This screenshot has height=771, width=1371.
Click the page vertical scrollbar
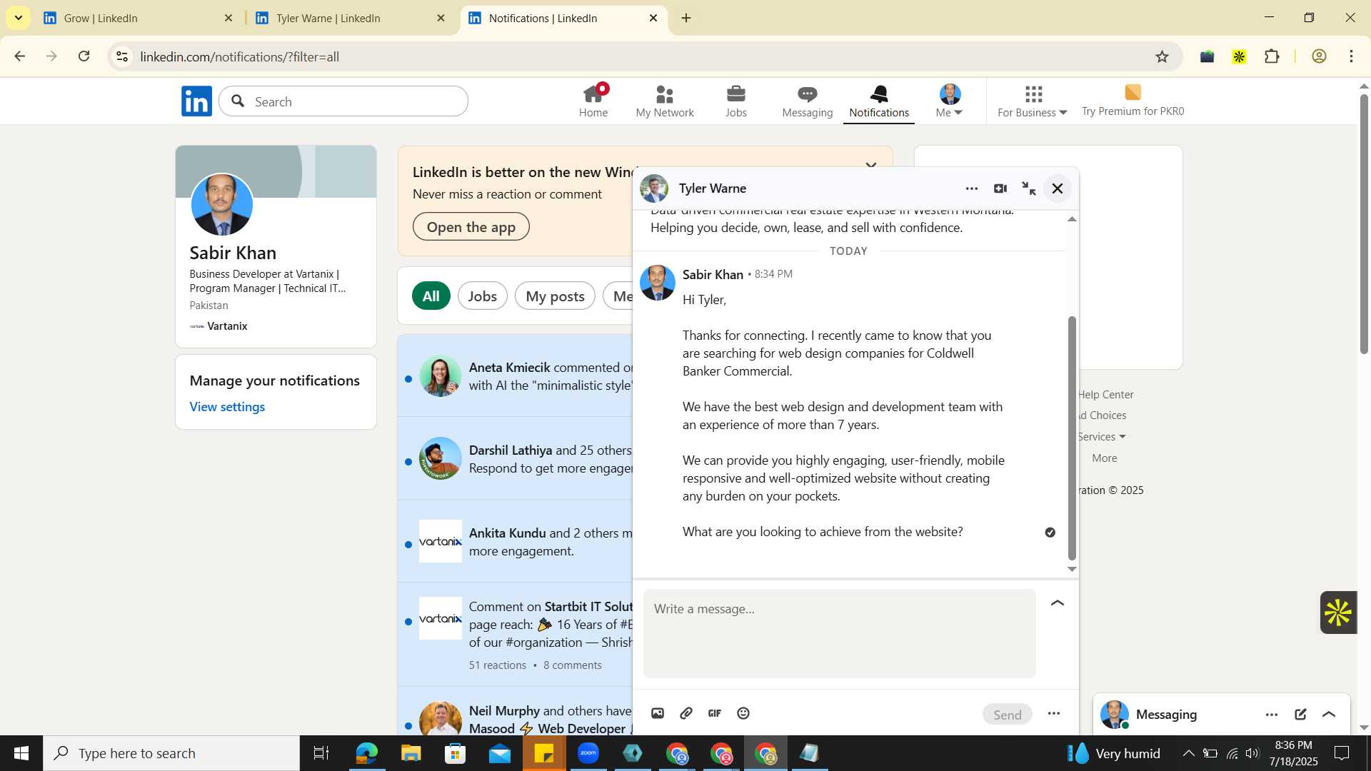1364,223
